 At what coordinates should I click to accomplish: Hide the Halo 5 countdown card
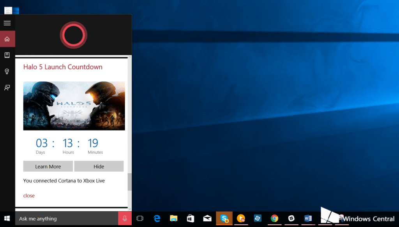[x=99, y=166]
